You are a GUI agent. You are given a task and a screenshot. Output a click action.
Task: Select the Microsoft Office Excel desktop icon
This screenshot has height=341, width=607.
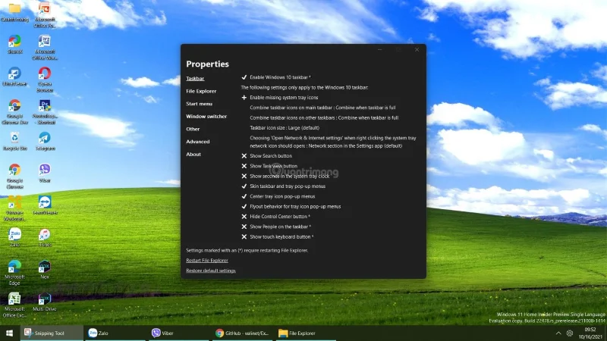pos(14,305)
